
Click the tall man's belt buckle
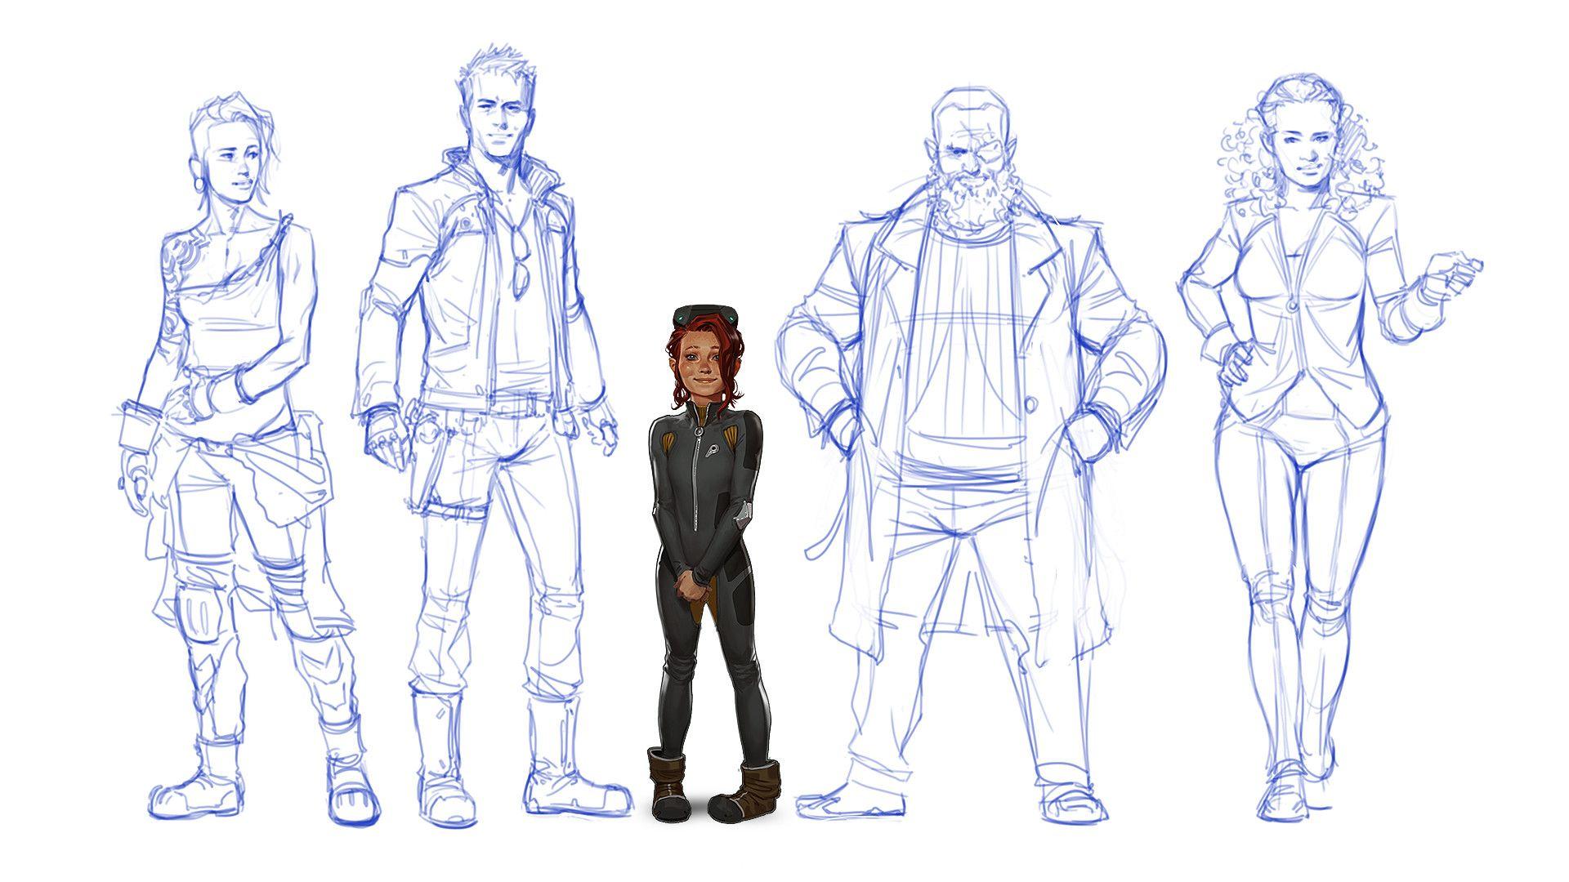coord(534,403)
